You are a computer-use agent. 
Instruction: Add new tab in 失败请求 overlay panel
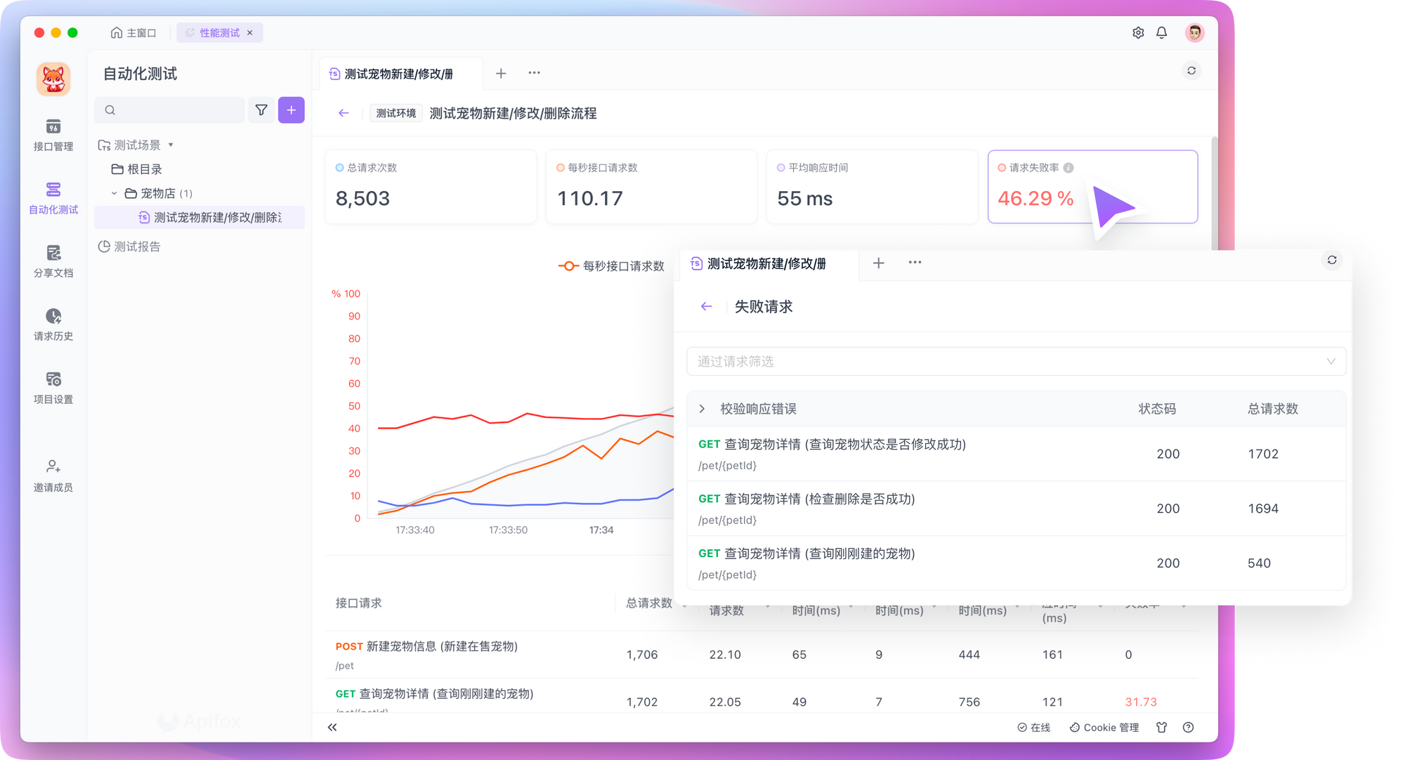(879, 263)
